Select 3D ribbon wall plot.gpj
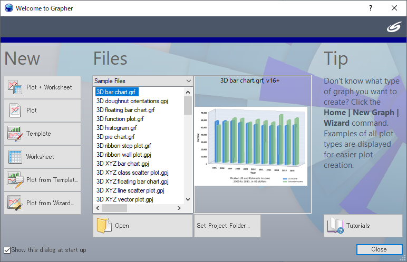This screenshot has height=262, width=407. 123,155
